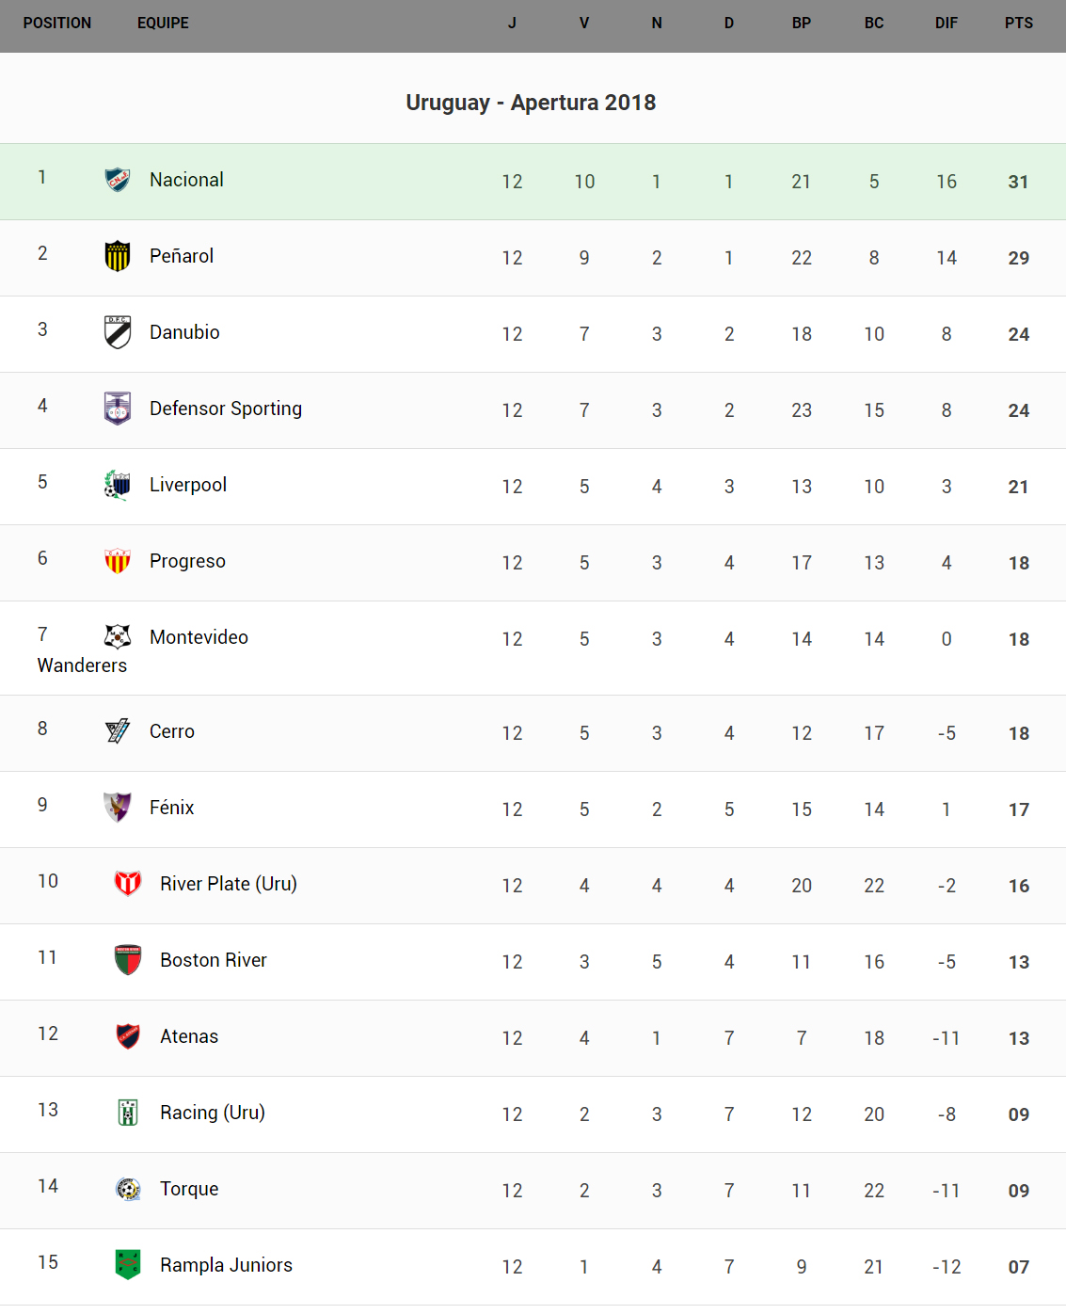The image size is (1066, 1314).
Task: Open the Rampla Juniors team link
Action: tap(226, 1265)
